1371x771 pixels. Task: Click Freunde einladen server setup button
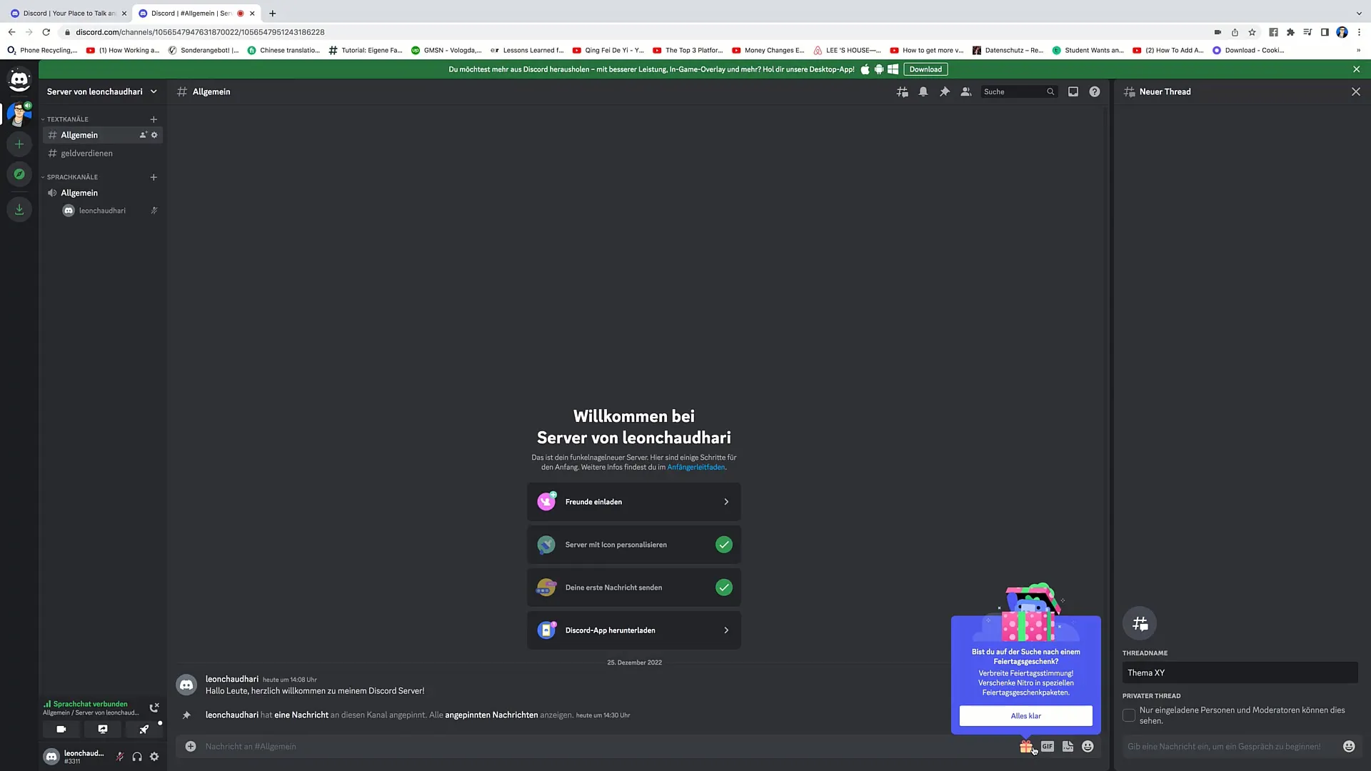click(x=635, y=501)
